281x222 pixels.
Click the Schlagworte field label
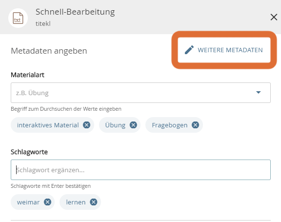pos(29,152)
